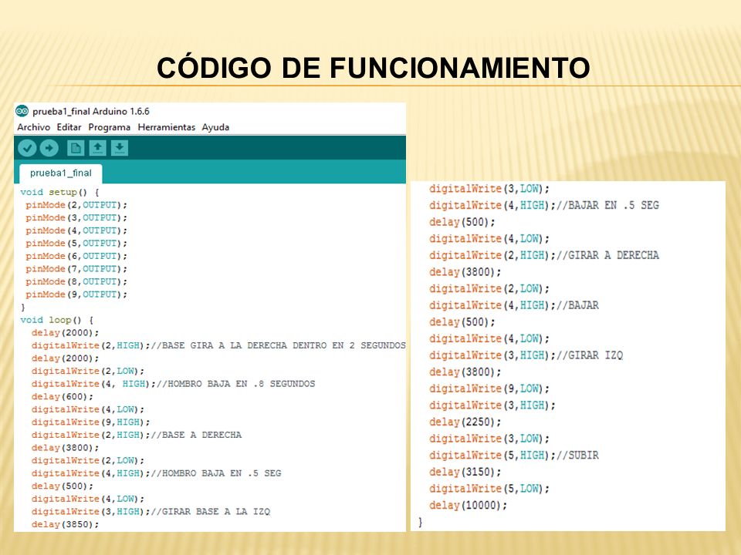Click the 'pinMode(5,OUTPUT);' line
This screenshot has height=555, width=741.
(76, 243)
